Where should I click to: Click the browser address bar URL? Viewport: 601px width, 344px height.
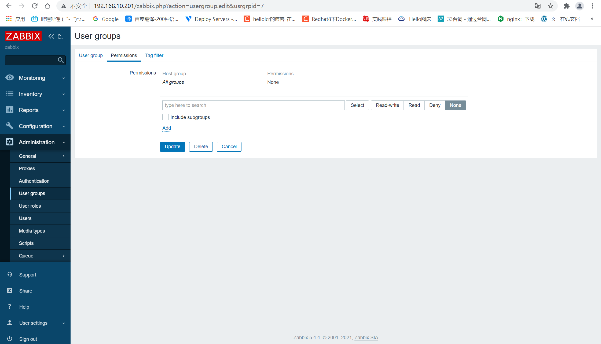[x=179, y=6]
